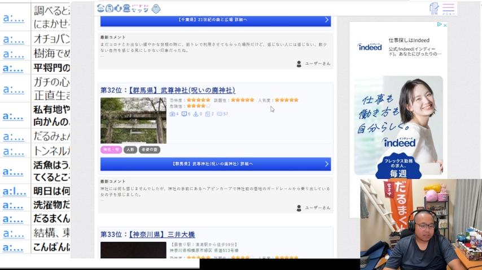
Task: Click chat sender link beside 明日は何
Action: pos(15,192)
